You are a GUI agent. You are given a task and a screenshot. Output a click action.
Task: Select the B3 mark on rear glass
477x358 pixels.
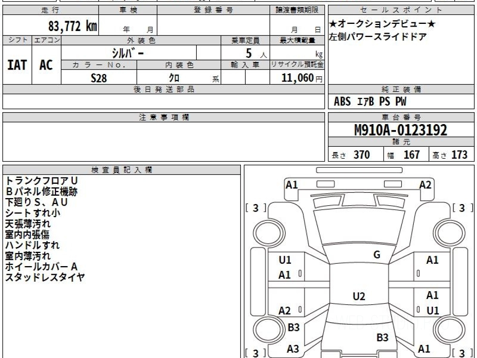(x=382, y=338)
